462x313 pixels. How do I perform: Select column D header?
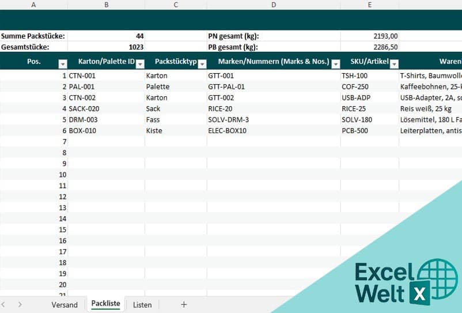tap(274, 5)
